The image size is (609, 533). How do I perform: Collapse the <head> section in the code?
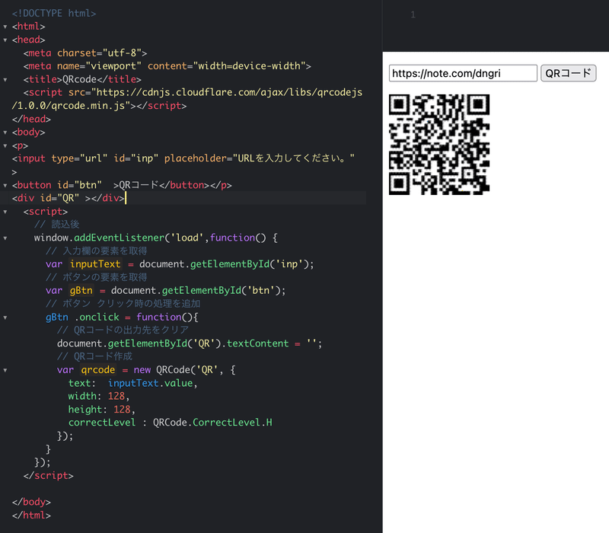pyautogui.click(x=5, y=40)
